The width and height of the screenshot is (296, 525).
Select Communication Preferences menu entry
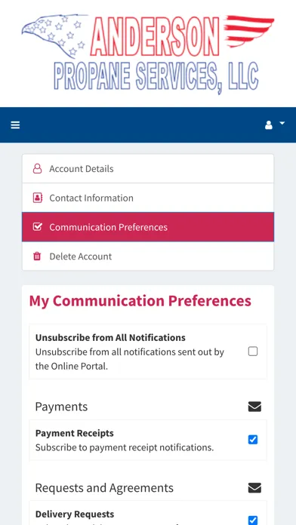[x=148, y=227]
